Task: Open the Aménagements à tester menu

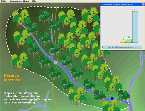Action: click(19, 1)
